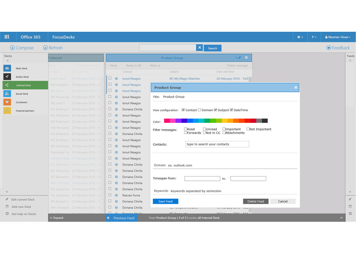Select the Internal Deck share icon
The width and height of the screenshot is (356, 253).
[7, 85]
